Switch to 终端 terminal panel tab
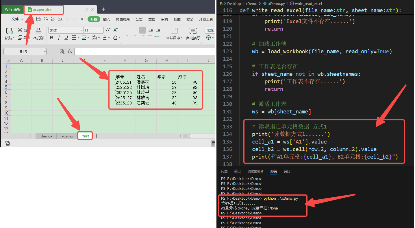This screenshot has height=228, width=415. [x=274, y=171]
